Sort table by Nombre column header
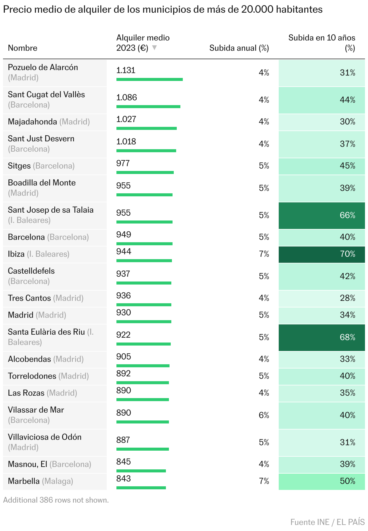 pyautogui.click(x=23, y=48)
